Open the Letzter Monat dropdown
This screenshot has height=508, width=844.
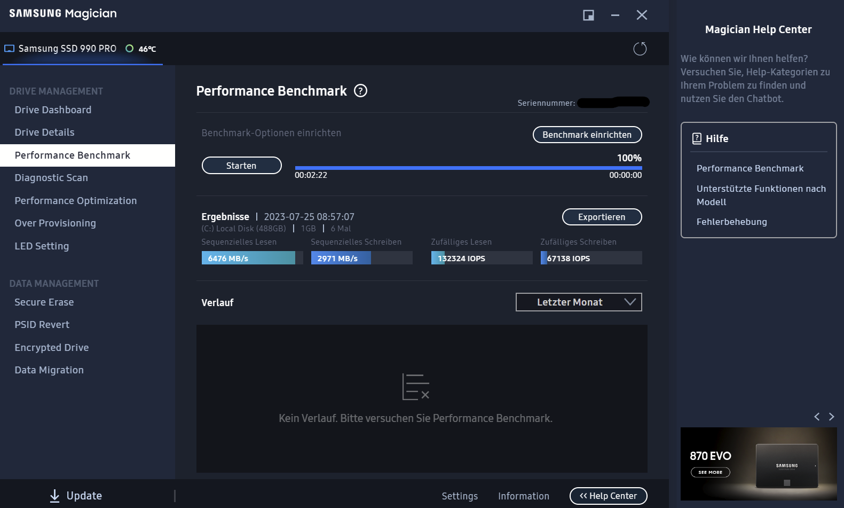579,302
